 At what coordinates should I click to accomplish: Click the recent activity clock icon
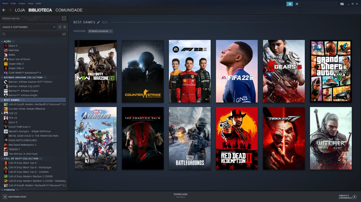(x=60, y=27)
